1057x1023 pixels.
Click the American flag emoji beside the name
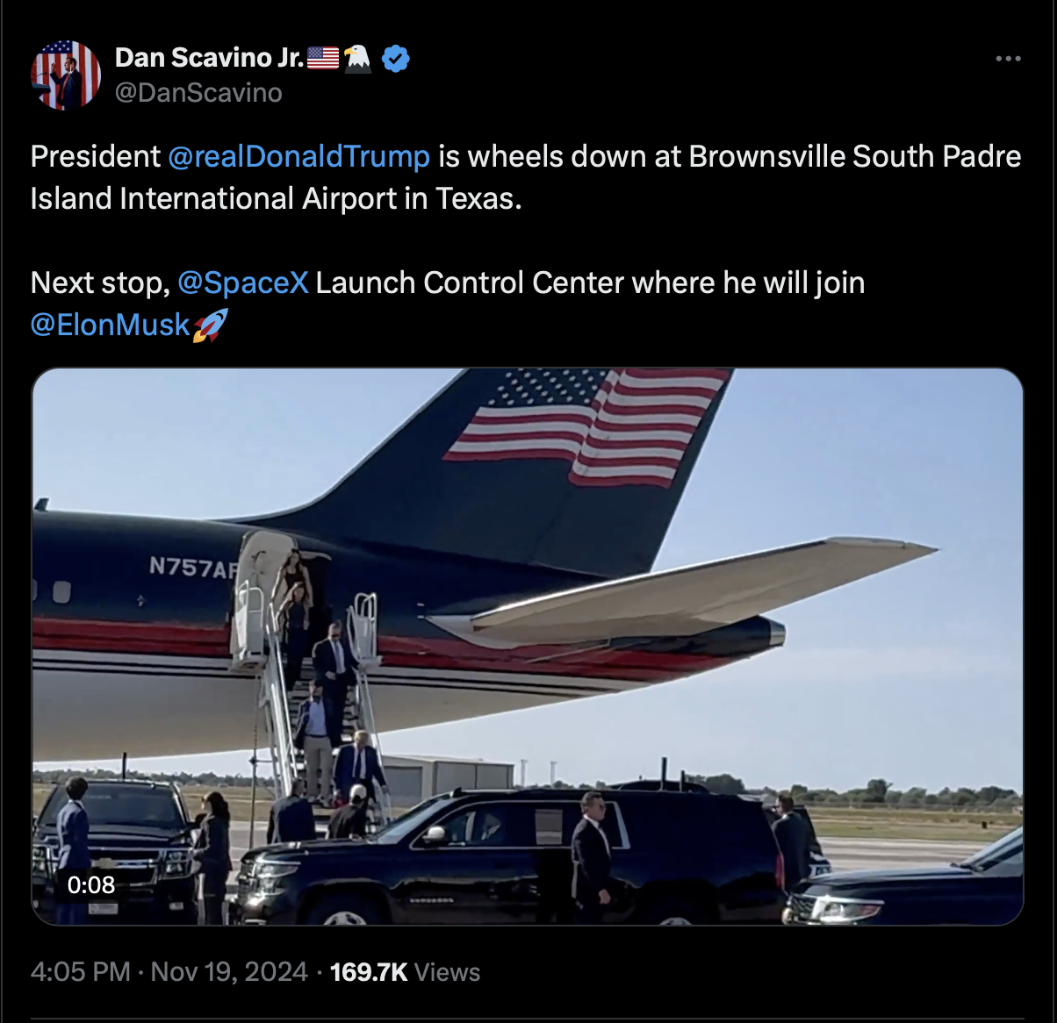point(323,58)
